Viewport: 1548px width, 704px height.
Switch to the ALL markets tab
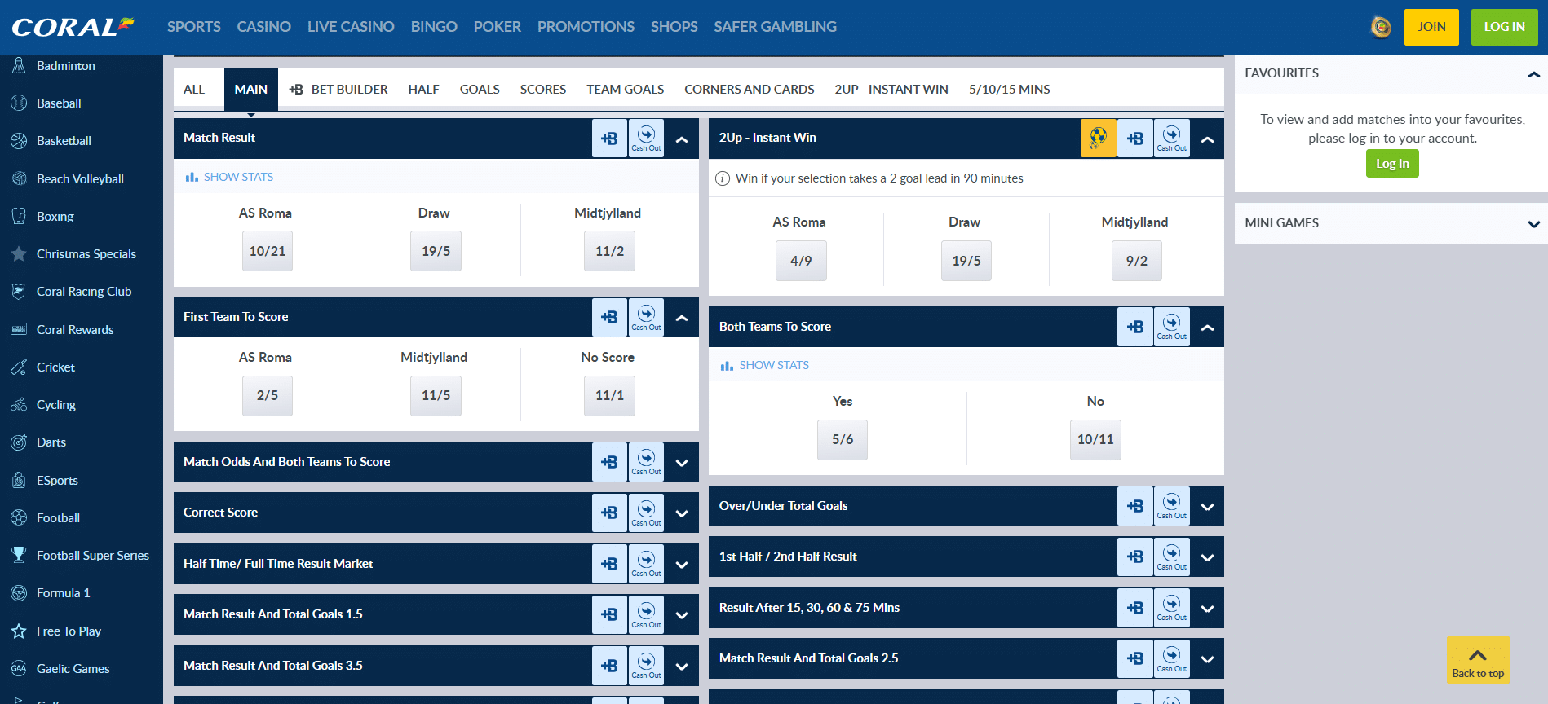click(x=194, y=90)
